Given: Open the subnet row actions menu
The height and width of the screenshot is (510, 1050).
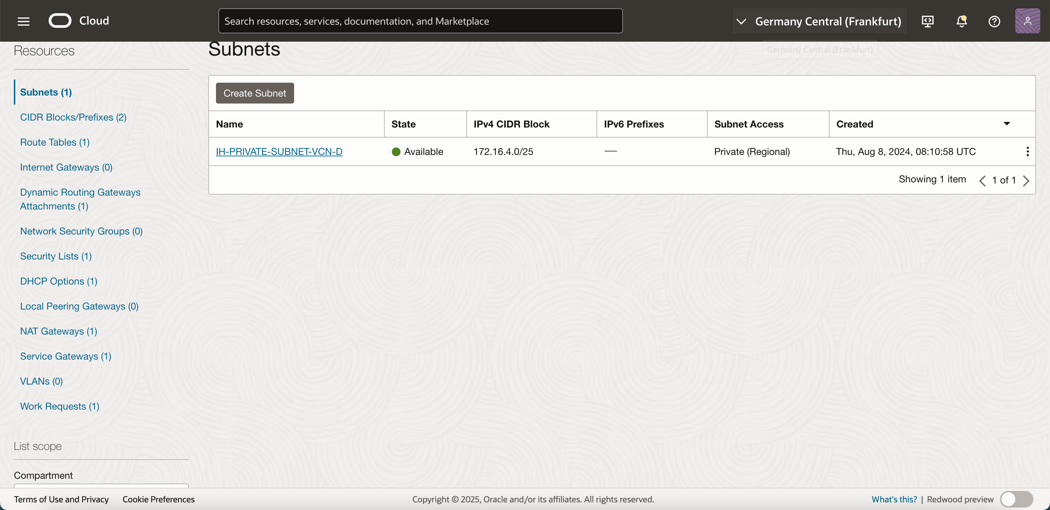Looking at the screenshot, I should [x=1027, y=152].
